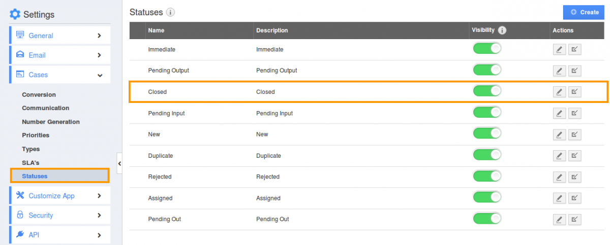Screen dimensions: 610x245
Task: Click the Visibility column info icon
Action: tap(502, 30)
